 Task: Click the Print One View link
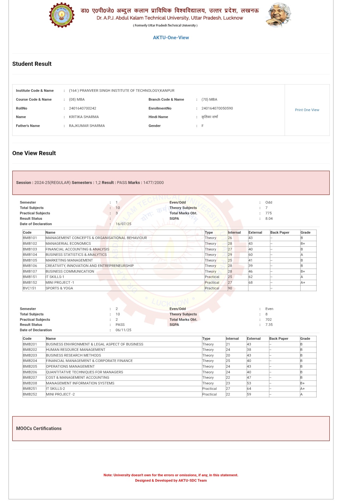coord(307,110)
